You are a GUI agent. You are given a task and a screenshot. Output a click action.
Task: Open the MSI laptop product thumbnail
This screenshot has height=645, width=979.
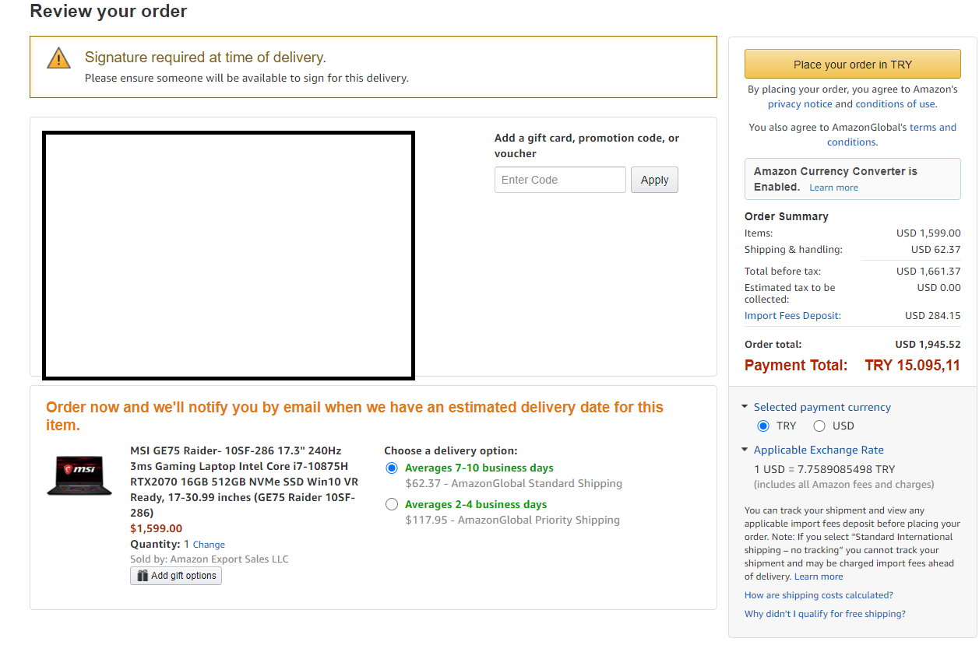[79, 475]
